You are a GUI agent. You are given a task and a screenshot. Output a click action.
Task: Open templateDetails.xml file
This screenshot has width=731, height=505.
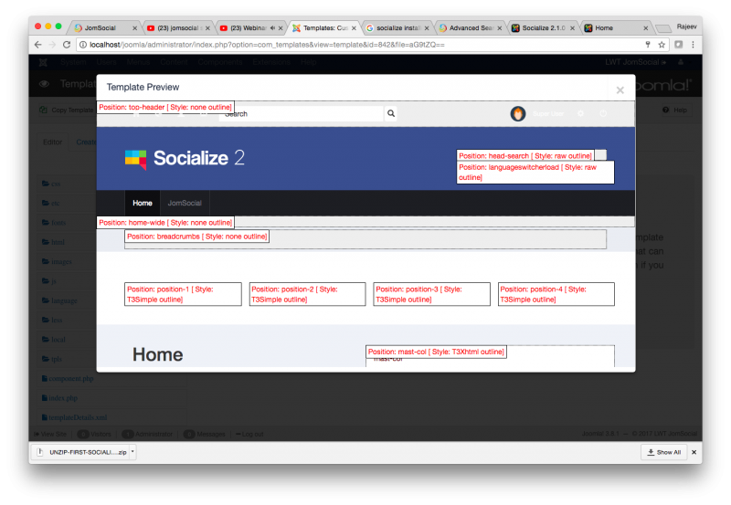coord(74,417)
